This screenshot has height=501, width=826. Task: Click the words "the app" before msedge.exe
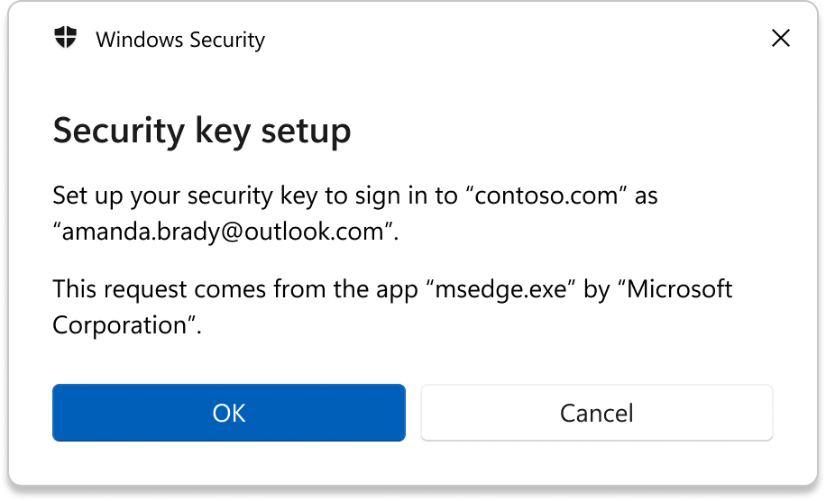(375, 289)
